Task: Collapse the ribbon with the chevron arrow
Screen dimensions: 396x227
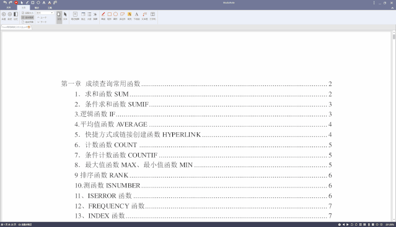Action: coord(392,8)
